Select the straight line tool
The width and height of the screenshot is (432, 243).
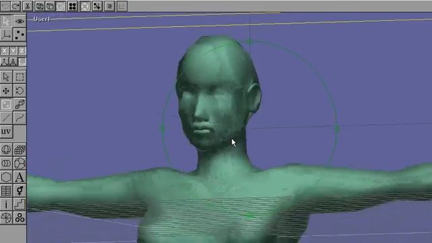tap(6, 118)
